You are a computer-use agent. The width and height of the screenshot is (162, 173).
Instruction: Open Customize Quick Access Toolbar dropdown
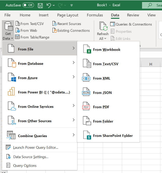click(72, 5)
